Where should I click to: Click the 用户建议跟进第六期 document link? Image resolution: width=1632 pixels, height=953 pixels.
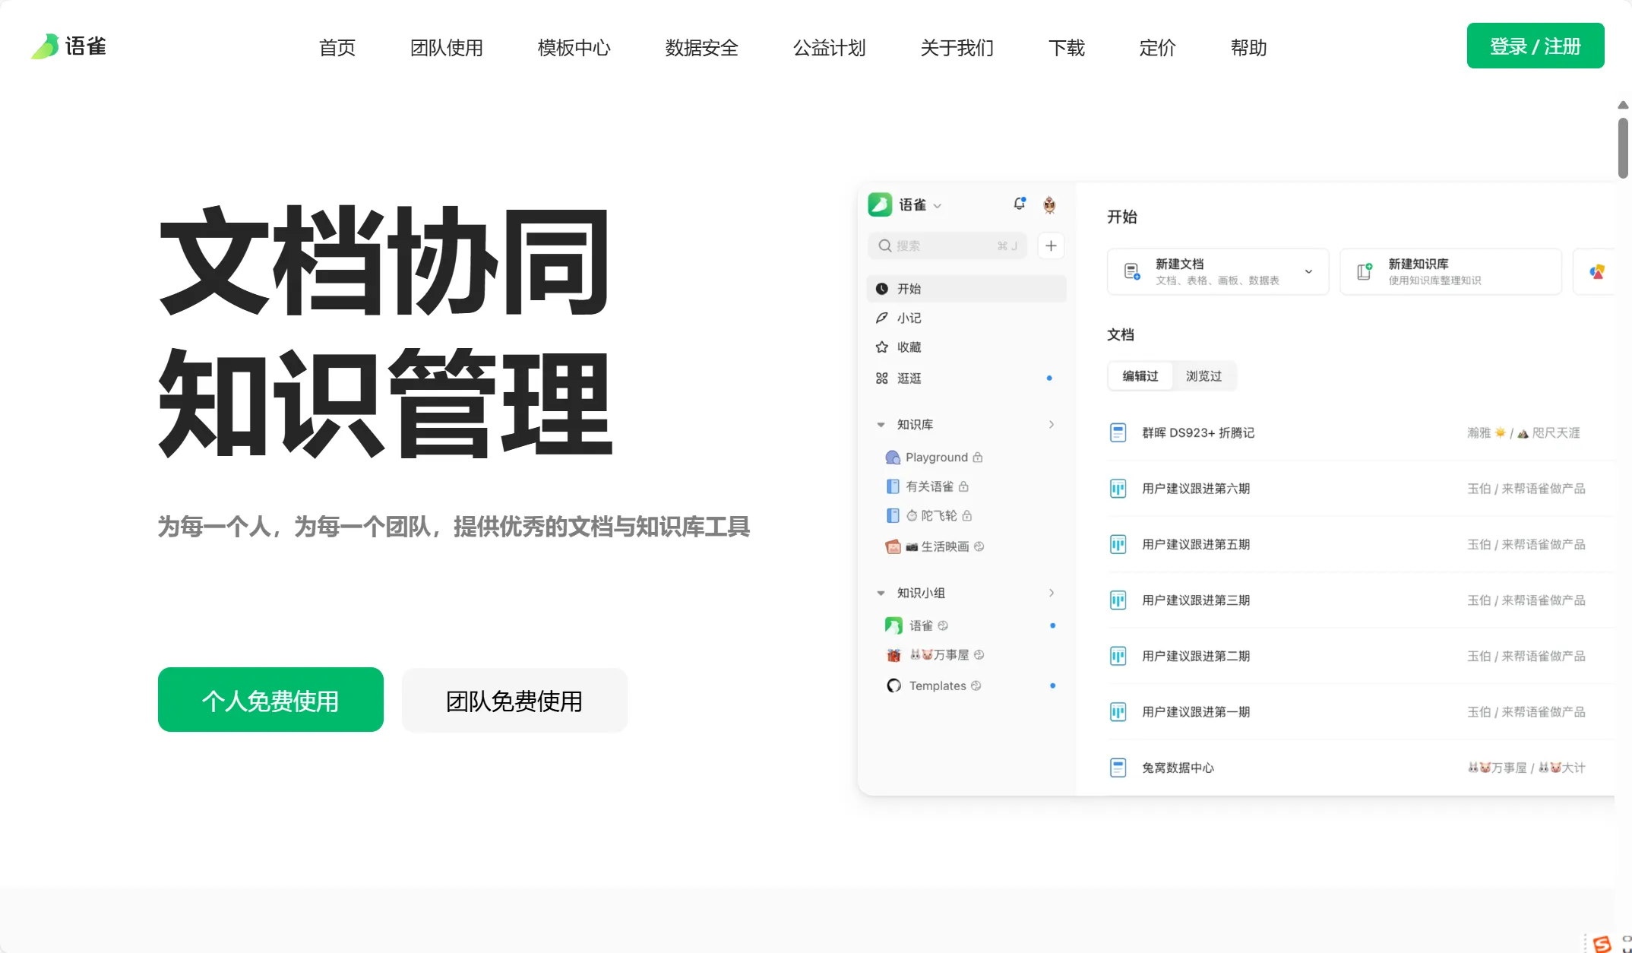point(1195,488)
